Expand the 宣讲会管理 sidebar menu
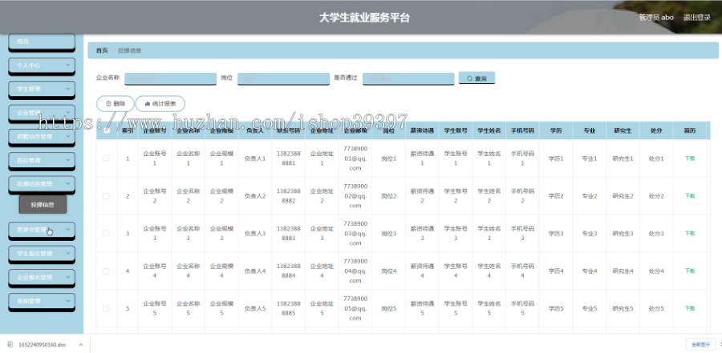 click(42, 230)
